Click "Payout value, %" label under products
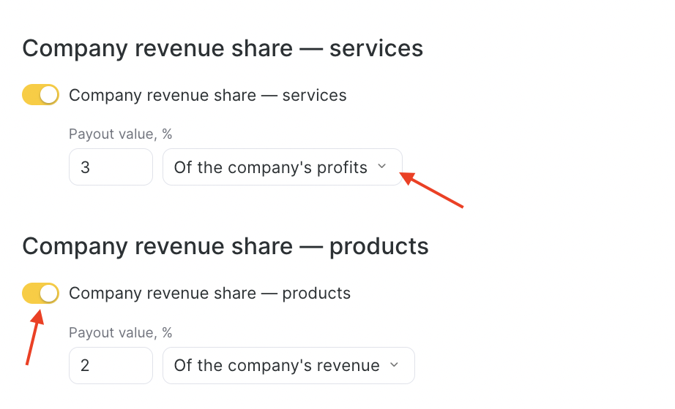Viewport: 675px width, 409px height. pyautogui.click(x=120, y=332)
